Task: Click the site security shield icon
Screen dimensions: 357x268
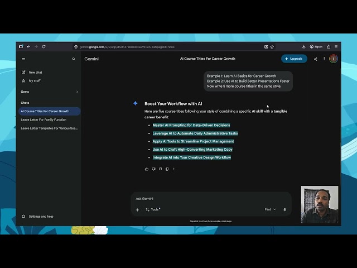Action: (x=76, y=47)
